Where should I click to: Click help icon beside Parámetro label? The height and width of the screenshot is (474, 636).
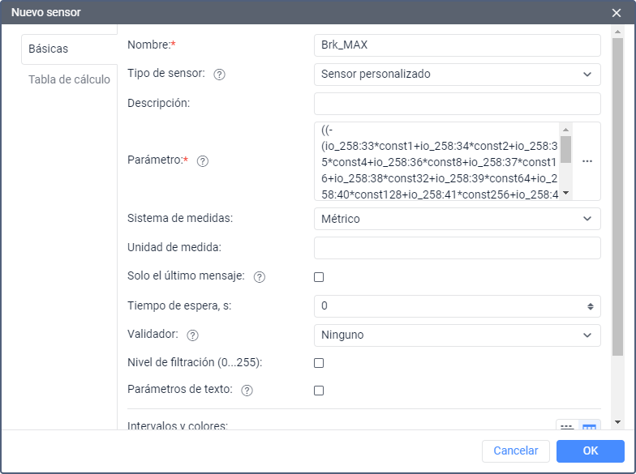coord(203,161)
